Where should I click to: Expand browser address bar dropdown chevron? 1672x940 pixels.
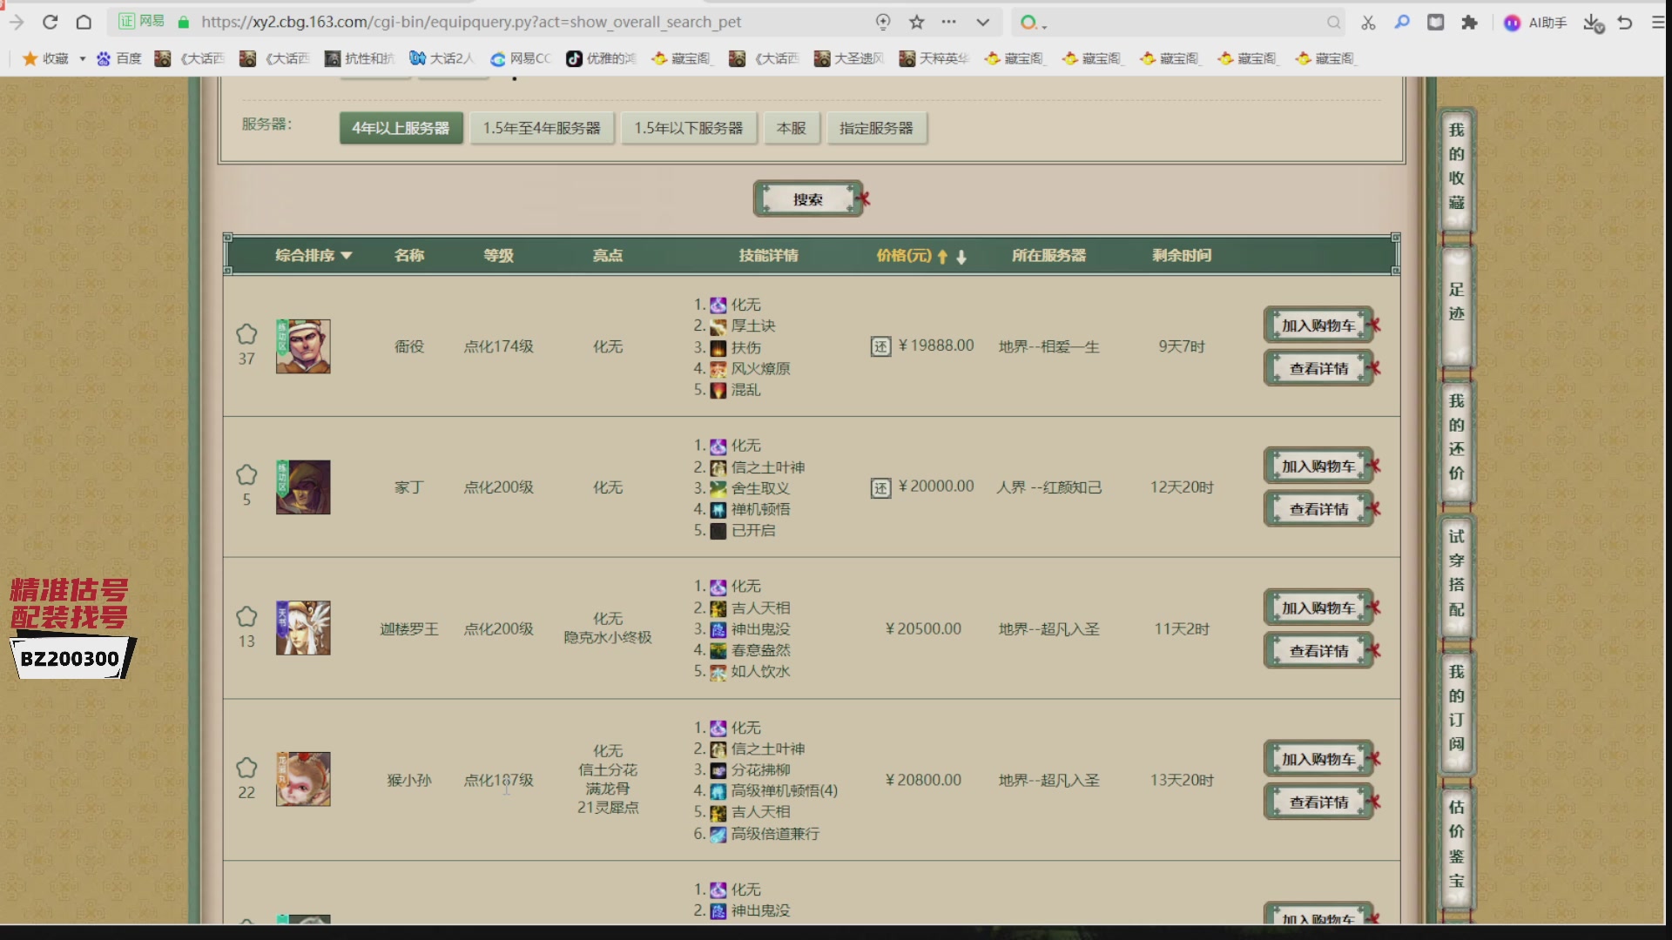pos(982,23)
